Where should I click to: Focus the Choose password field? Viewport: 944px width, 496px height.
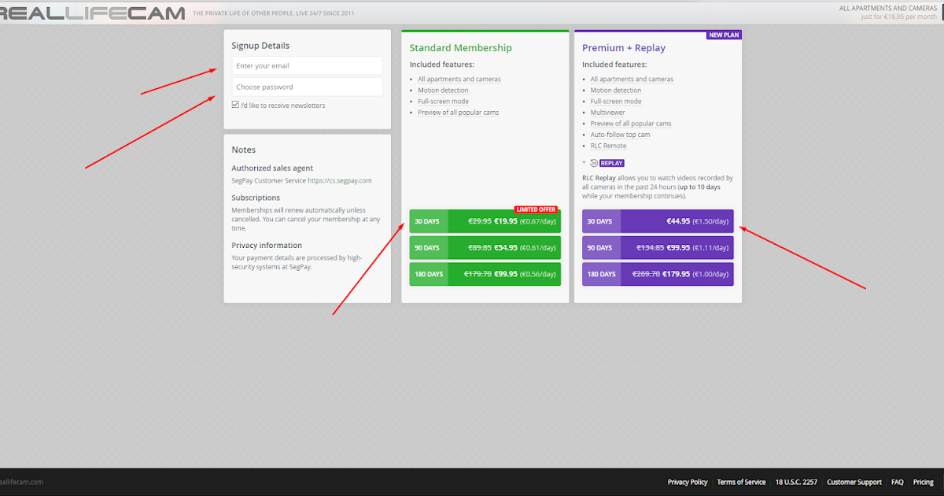(x=307, y=87)
